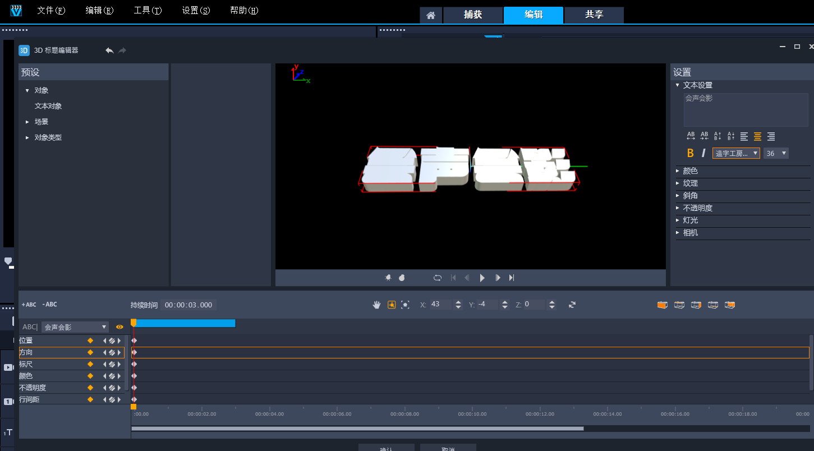This screenshot has height=451, width=814.
Task: Toggle keyframe diamond on 颜色 row
Action: tap(90, 376)
